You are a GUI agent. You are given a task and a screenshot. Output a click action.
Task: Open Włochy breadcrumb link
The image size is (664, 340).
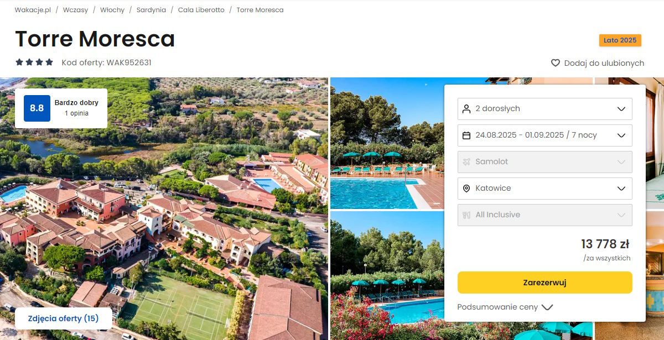tap(112, 10)
